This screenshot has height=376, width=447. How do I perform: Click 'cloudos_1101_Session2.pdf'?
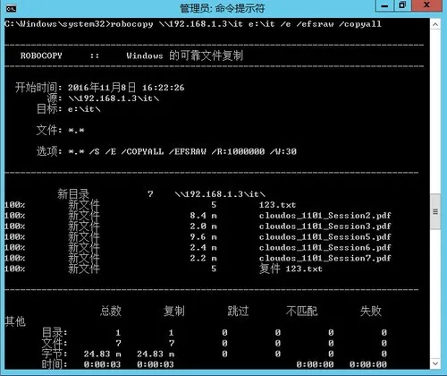click(x=325, y=216)
